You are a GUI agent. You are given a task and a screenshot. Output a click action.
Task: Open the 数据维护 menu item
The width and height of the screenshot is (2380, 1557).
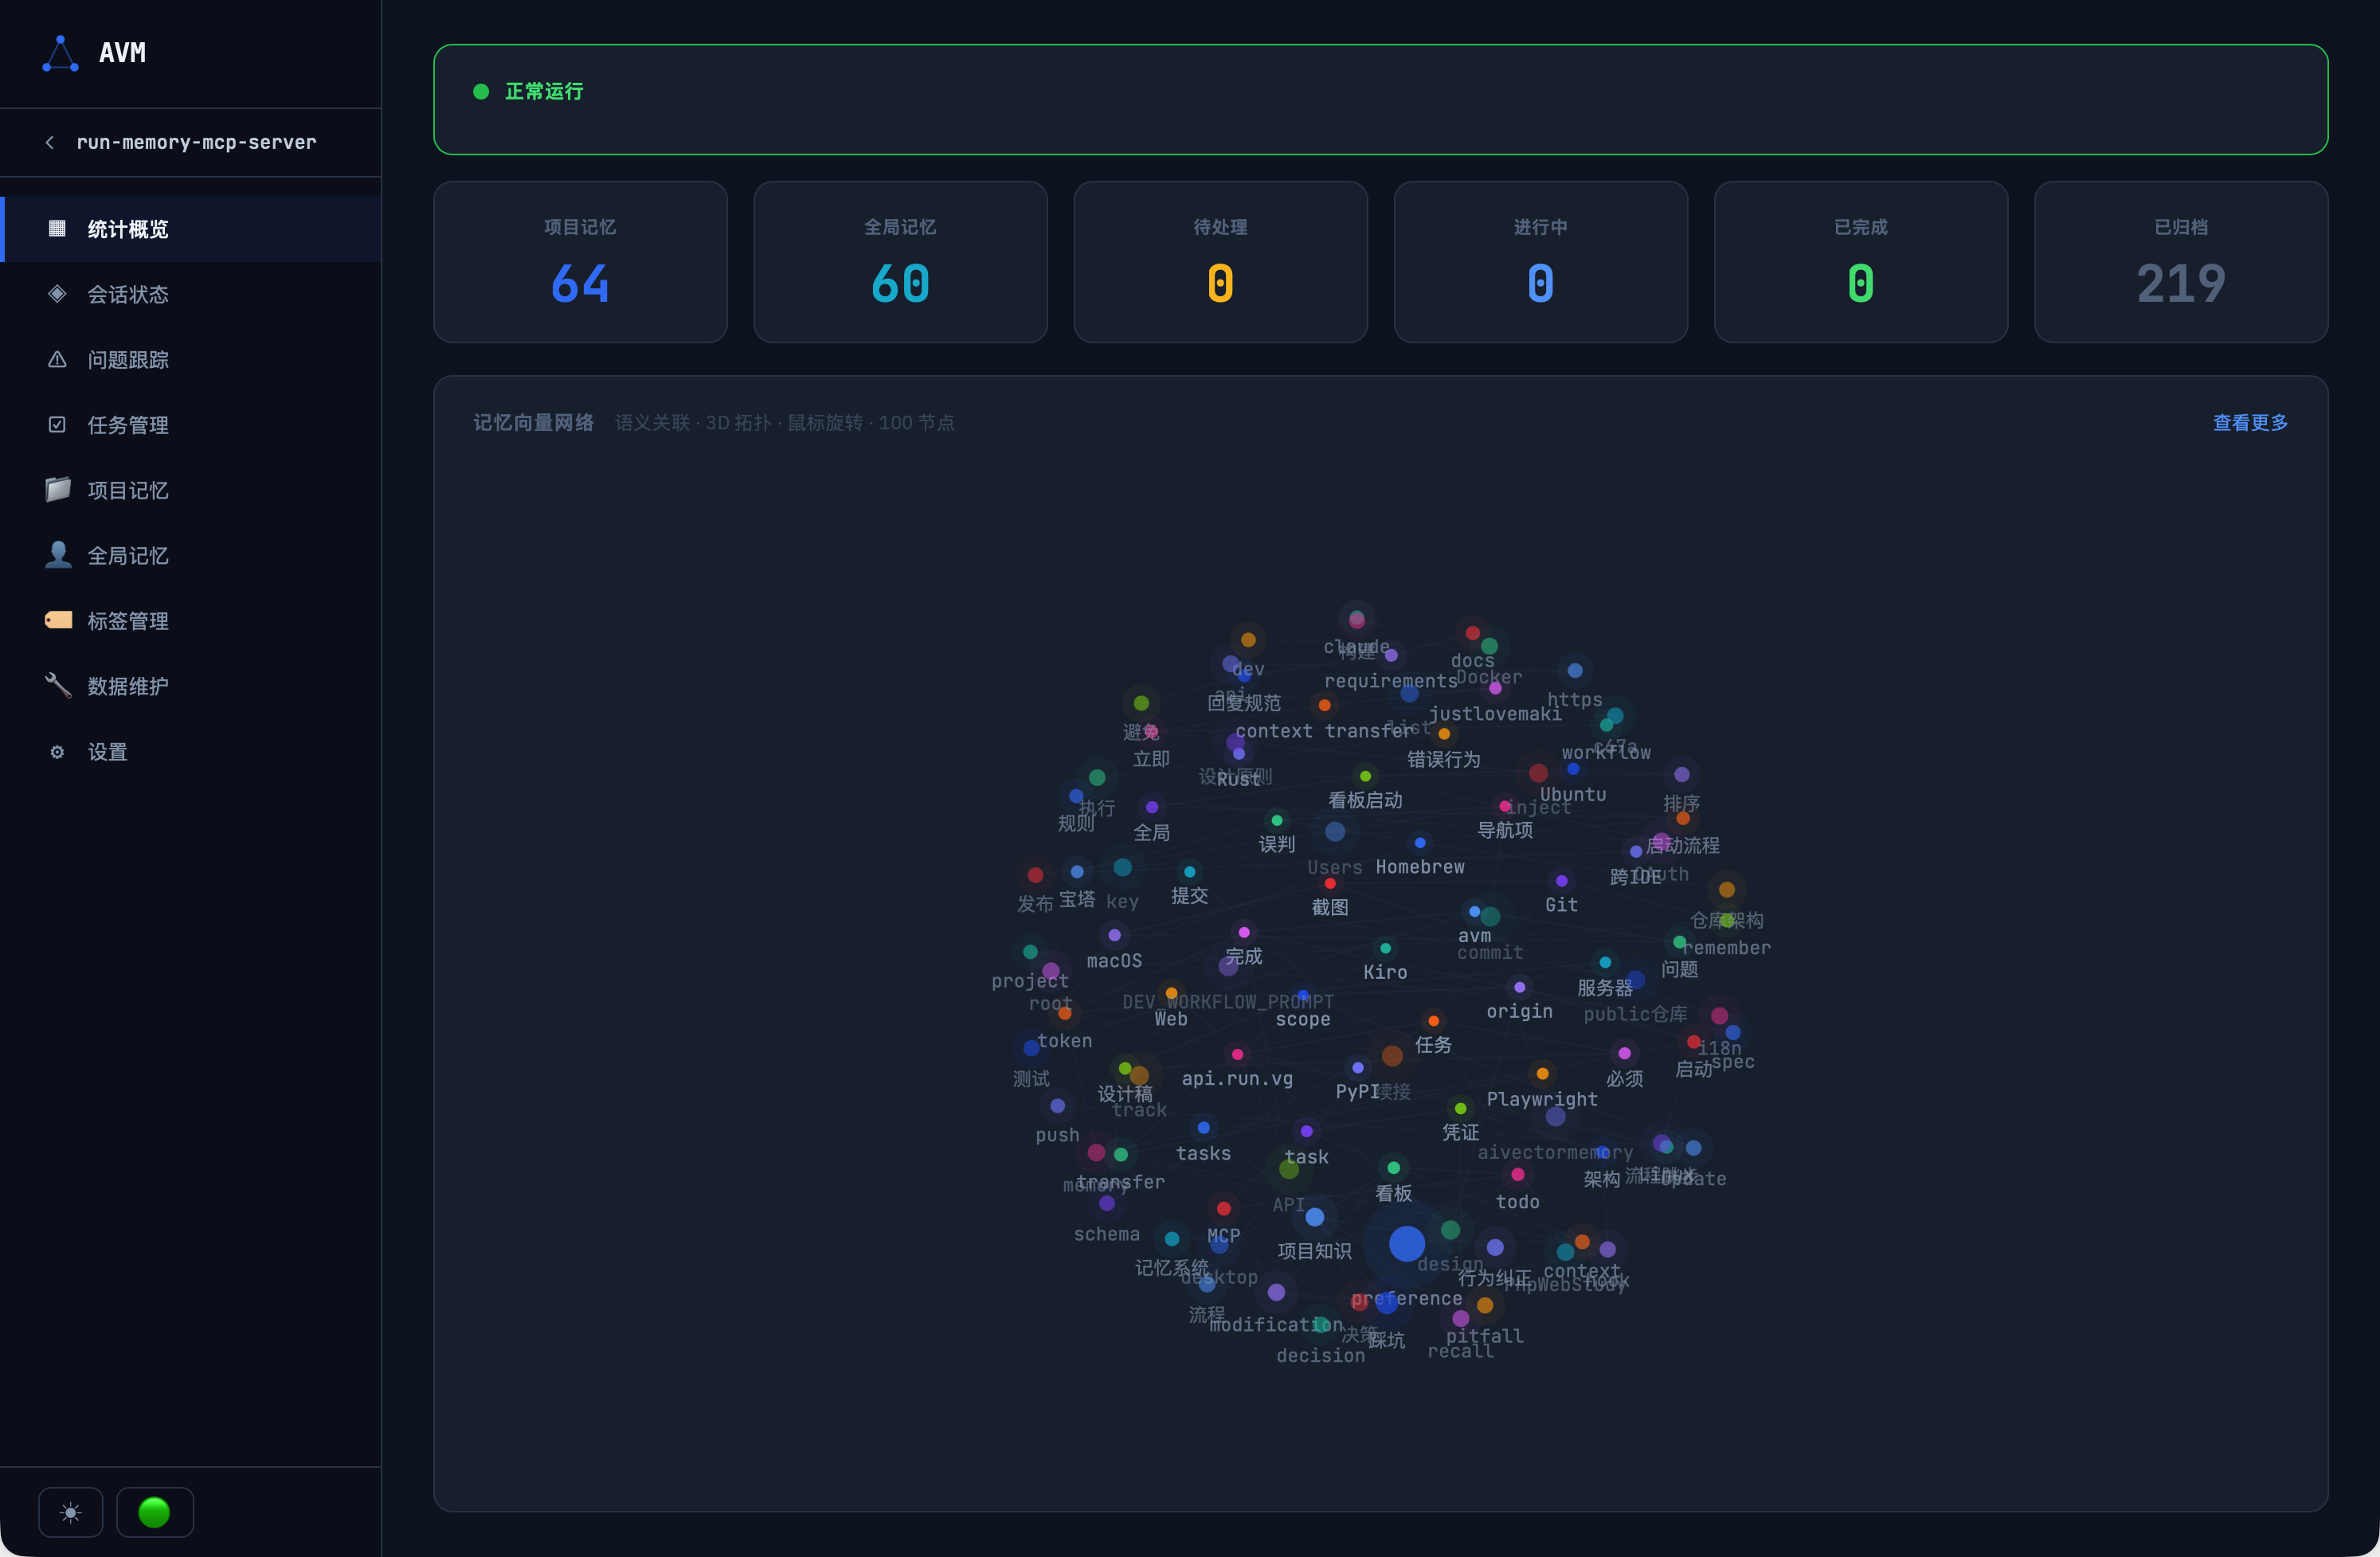click(x=191, y=686)
